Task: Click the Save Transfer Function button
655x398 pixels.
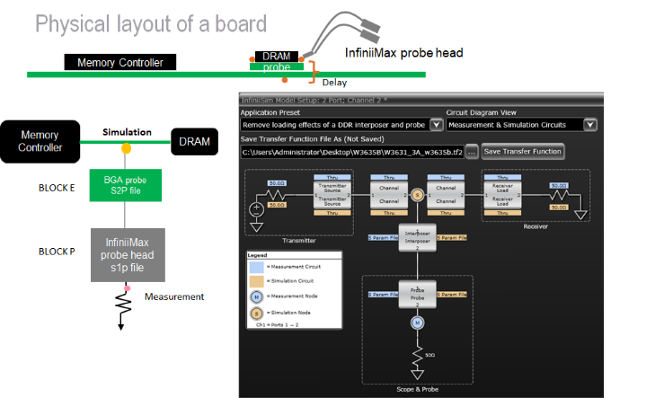Action: point(523,152)
